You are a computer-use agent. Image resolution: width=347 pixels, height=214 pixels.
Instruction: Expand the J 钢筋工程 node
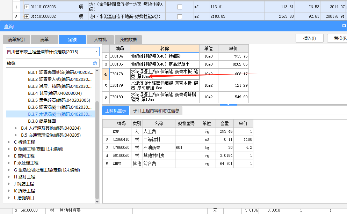(x=9, y=184)
